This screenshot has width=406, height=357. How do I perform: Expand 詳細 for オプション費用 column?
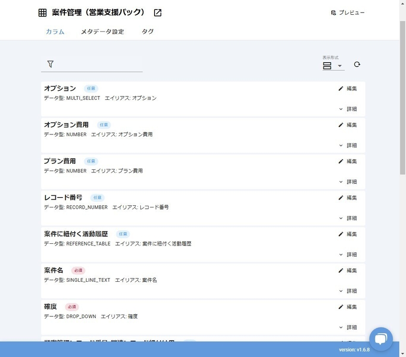[348, 145]
